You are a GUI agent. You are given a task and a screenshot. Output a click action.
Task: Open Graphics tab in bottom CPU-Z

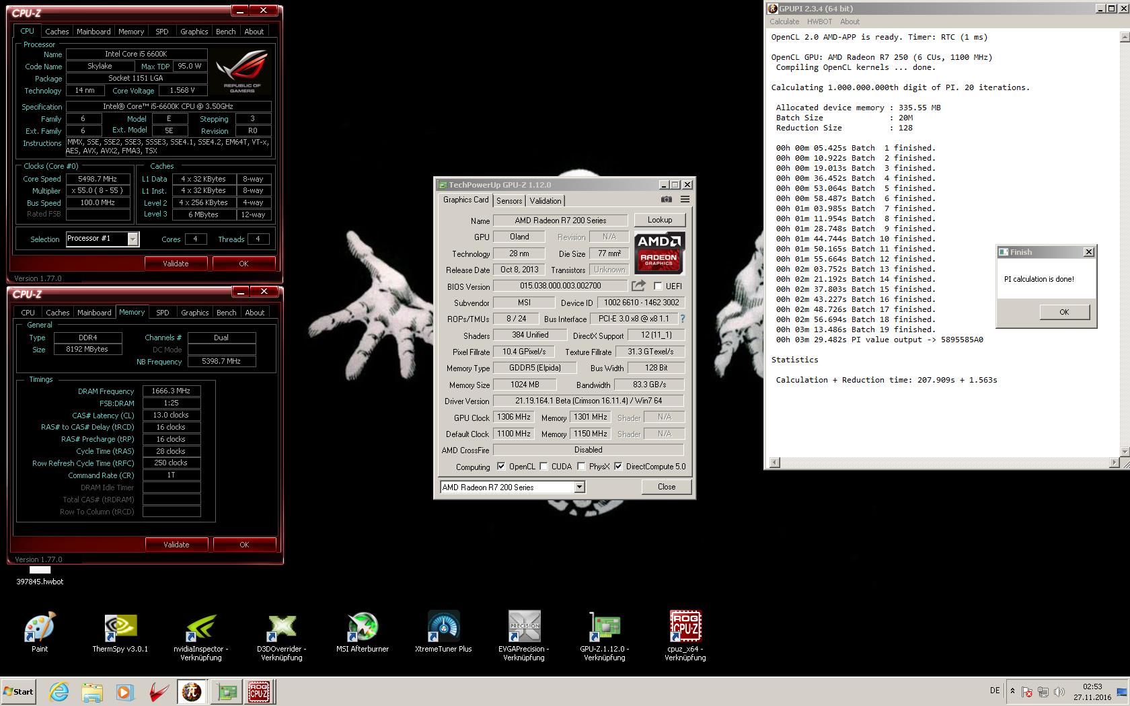tap(194, 313)
